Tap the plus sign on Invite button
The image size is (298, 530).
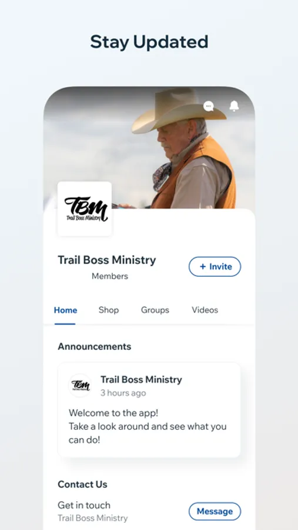coord(203,267)
